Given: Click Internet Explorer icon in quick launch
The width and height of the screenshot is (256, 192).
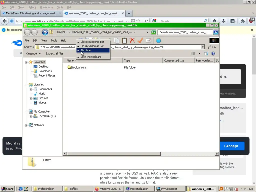Looking at the screenshot, I should (x=20, y=189).
